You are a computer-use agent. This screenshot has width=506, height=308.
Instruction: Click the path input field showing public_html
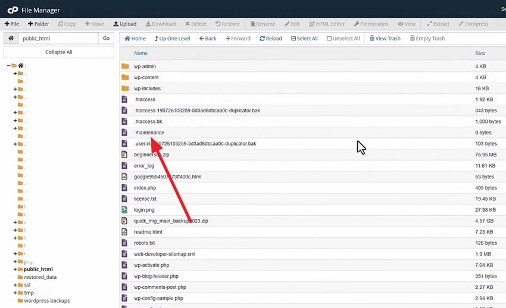58,38
